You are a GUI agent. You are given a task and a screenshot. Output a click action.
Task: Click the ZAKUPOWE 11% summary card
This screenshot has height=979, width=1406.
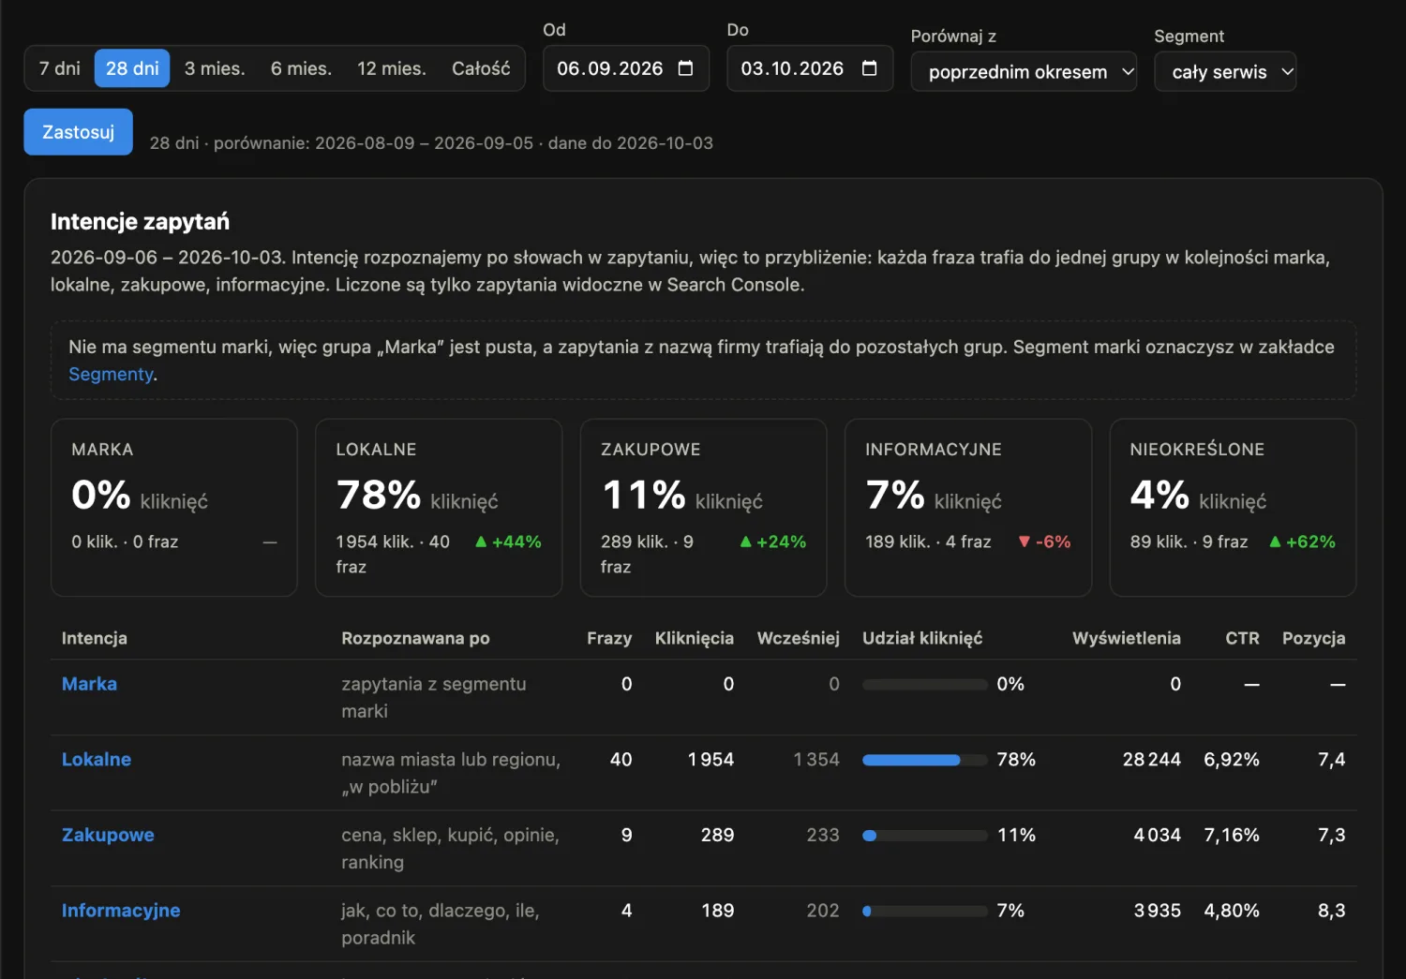(x=703, y=508)
